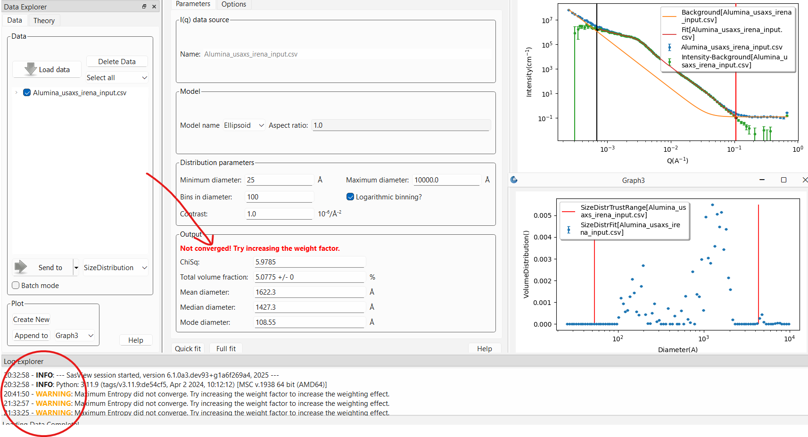
Task: Maximize the Graph3 plot window
Action: click(783, 180)
